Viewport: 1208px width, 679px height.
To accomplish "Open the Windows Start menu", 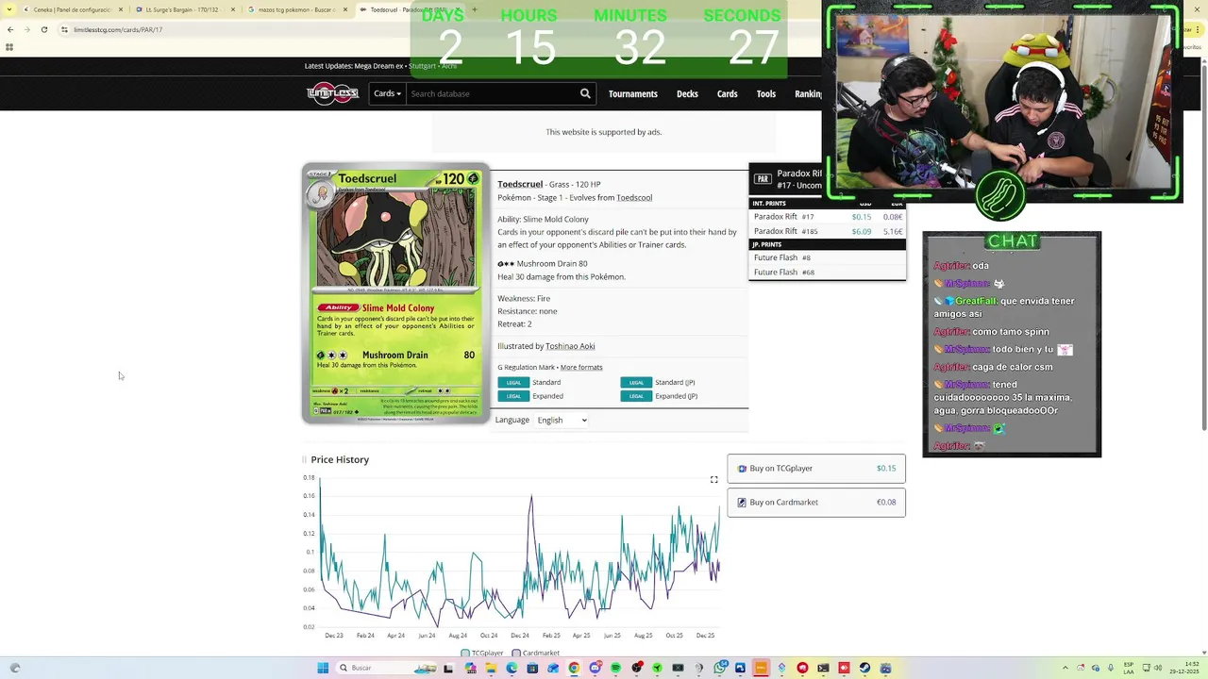I will point(323,668).
